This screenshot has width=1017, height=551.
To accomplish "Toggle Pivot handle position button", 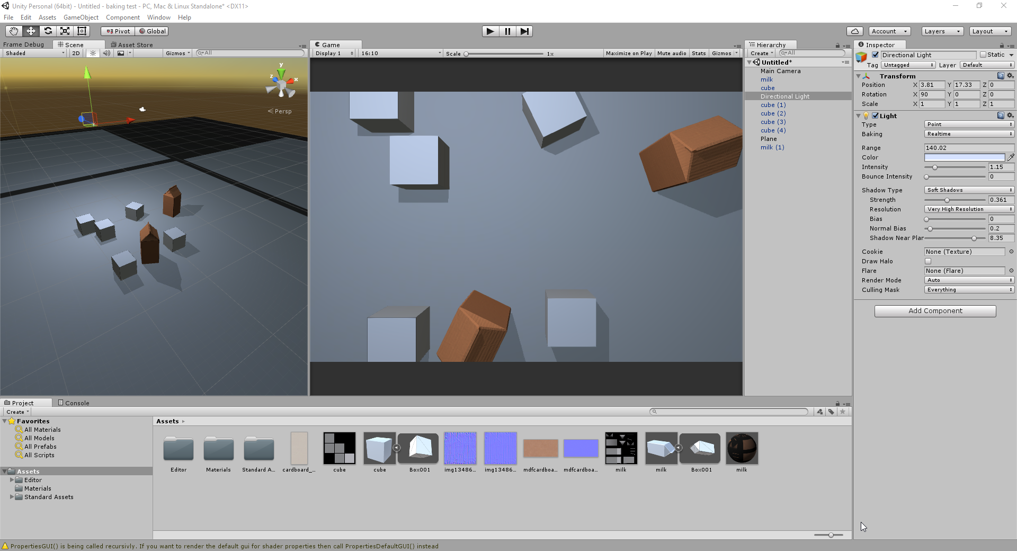I will click(118, 31).
